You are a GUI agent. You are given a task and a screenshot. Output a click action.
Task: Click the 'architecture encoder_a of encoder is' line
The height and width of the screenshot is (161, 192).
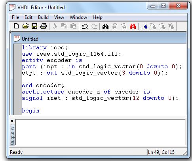(x=86, y=92)
